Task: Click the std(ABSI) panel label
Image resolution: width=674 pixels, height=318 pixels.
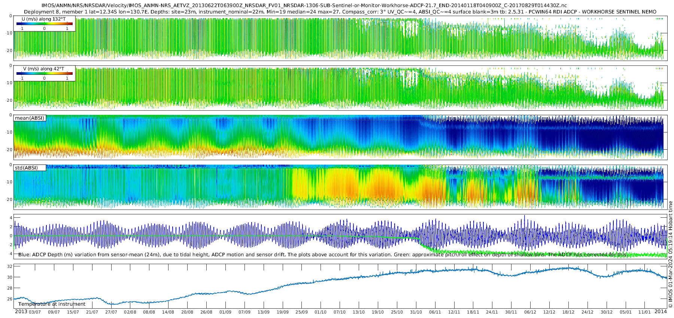Action: click(26, 168)
